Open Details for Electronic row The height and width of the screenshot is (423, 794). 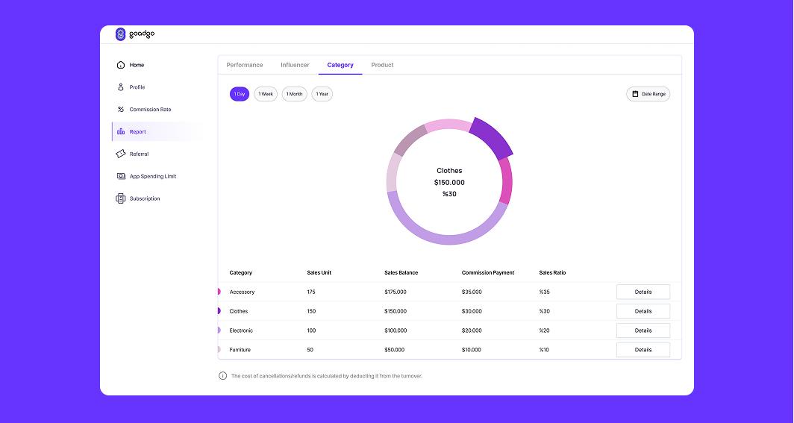(643, 330)
